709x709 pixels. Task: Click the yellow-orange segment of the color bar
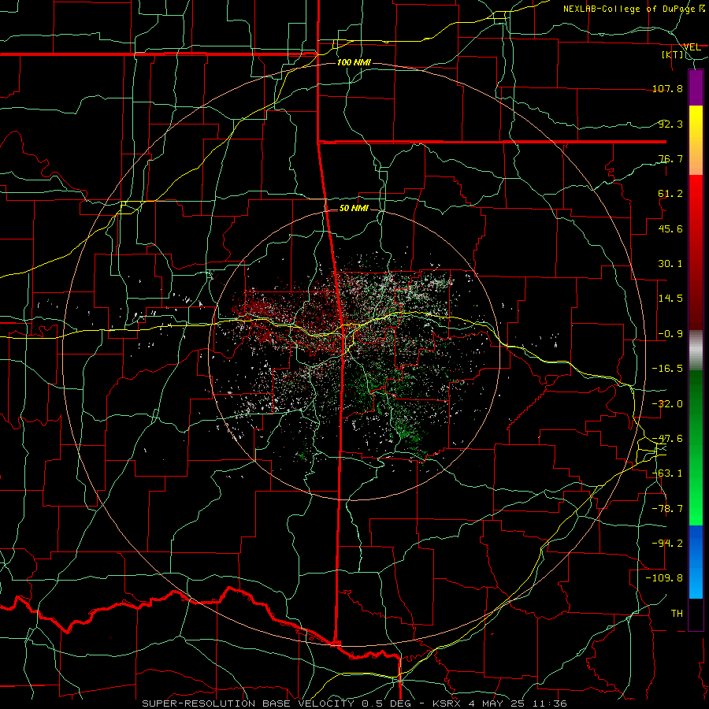(x=696, y=140)
